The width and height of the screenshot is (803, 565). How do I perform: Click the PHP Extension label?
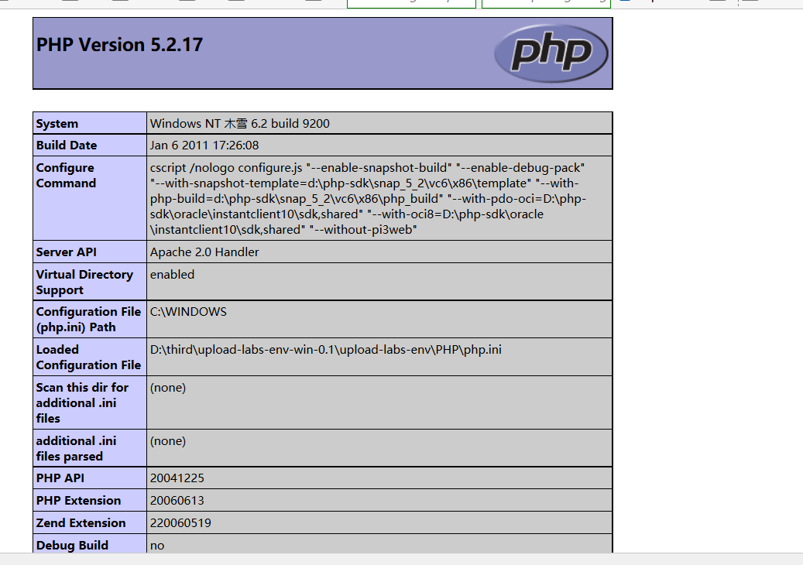[x=78, y=501]
